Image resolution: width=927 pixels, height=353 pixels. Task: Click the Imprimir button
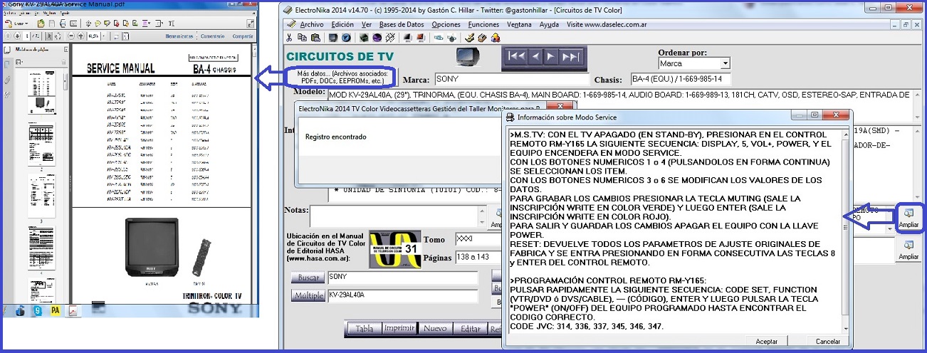(399, 328)
